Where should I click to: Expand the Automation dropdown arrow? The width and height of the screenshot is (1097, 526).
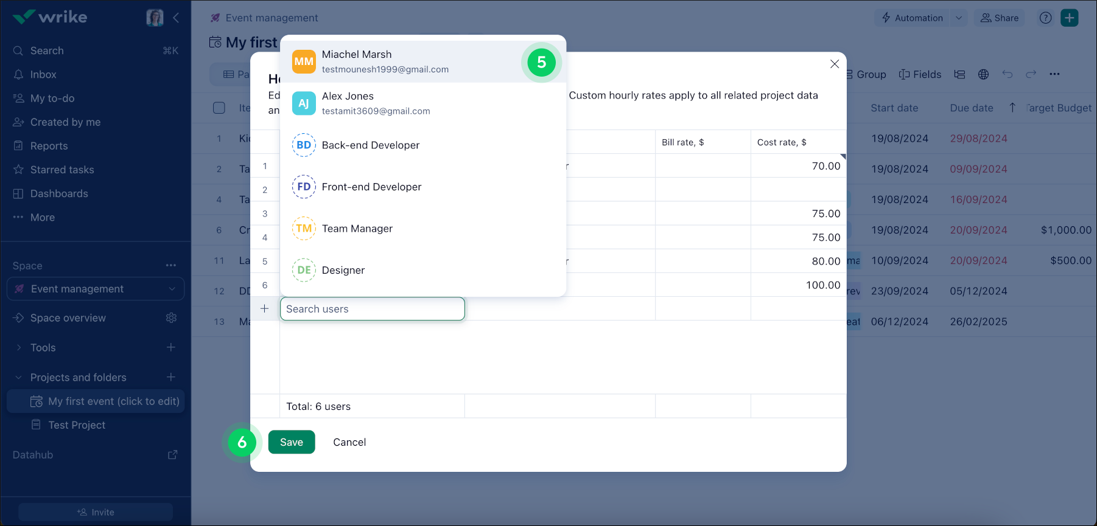click(959, 18)
